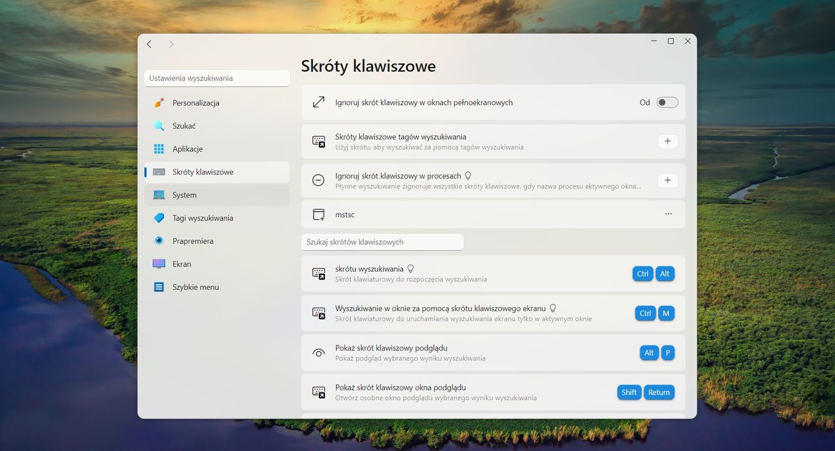Click the Od label beside the toggle

tap(645, 102)
